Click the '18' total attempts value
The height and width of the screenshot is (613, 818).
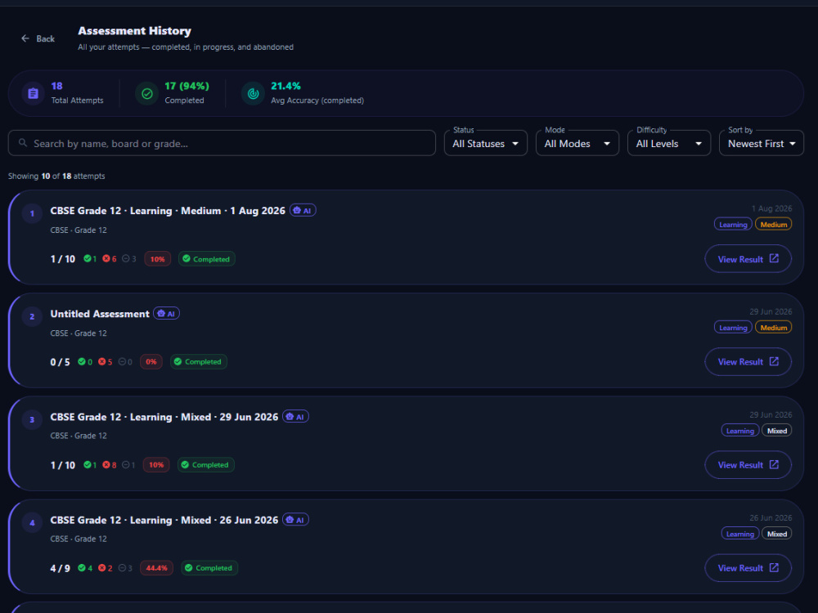click(x=57, y=86)
